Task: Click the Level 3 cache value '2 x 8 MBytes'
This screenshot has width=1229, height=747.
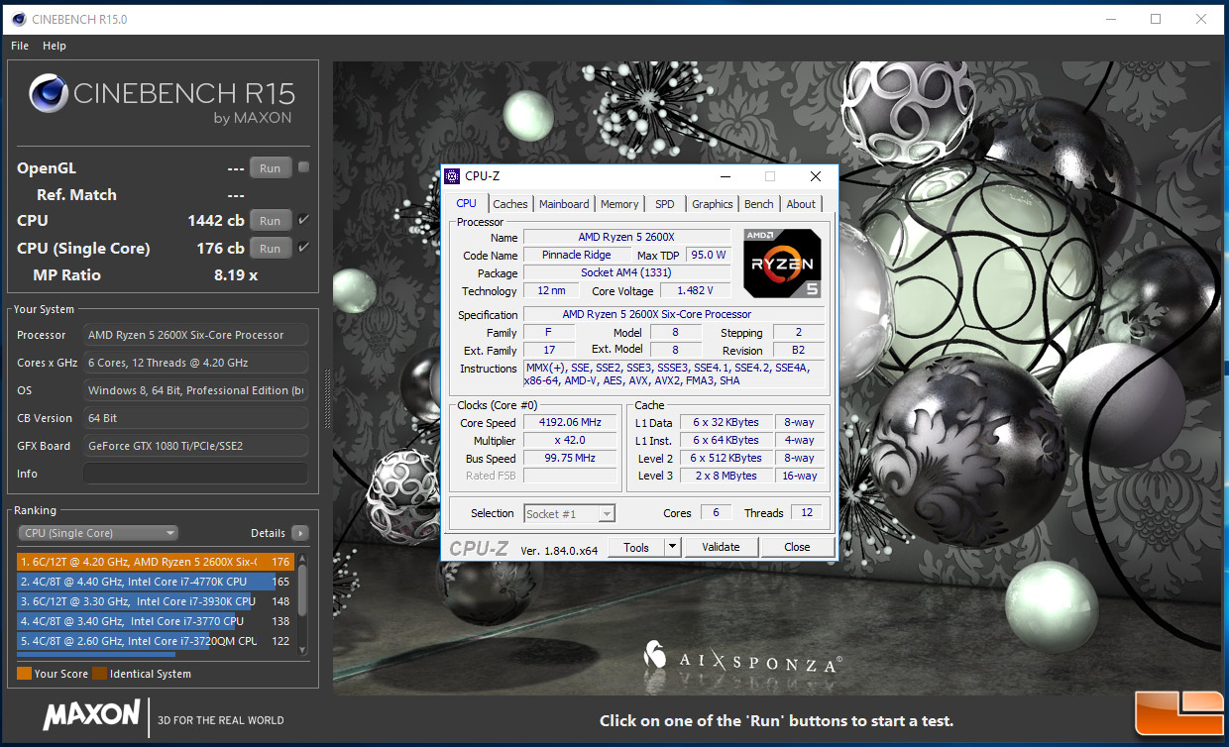Action: tap(726, 477)
